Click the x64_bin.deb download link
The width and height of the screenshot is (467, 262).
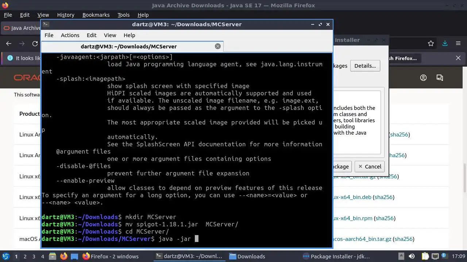tap(352, 197)
